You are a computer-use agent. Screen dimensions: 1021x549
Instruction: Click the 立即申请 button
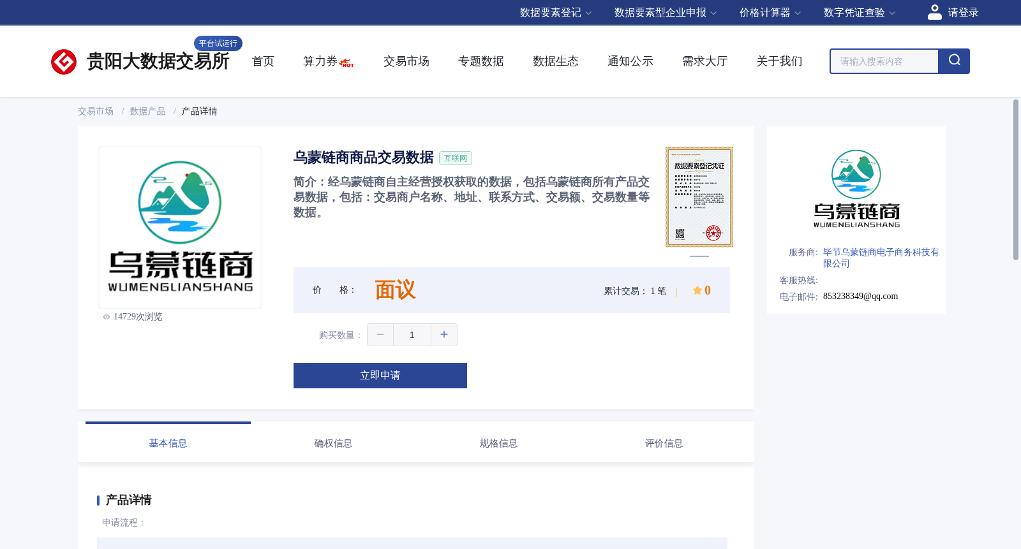pos(380,376)
